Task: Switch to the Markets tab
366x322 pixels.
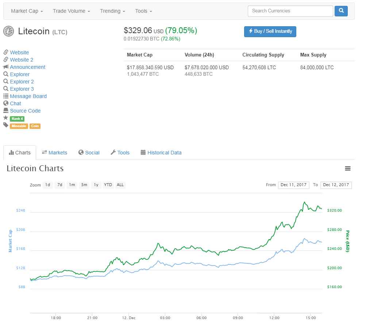Action: click(55, 153)
